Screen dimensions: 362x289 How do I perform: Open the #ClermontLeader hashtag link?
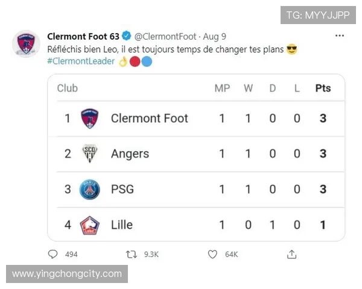click(80, 61)
